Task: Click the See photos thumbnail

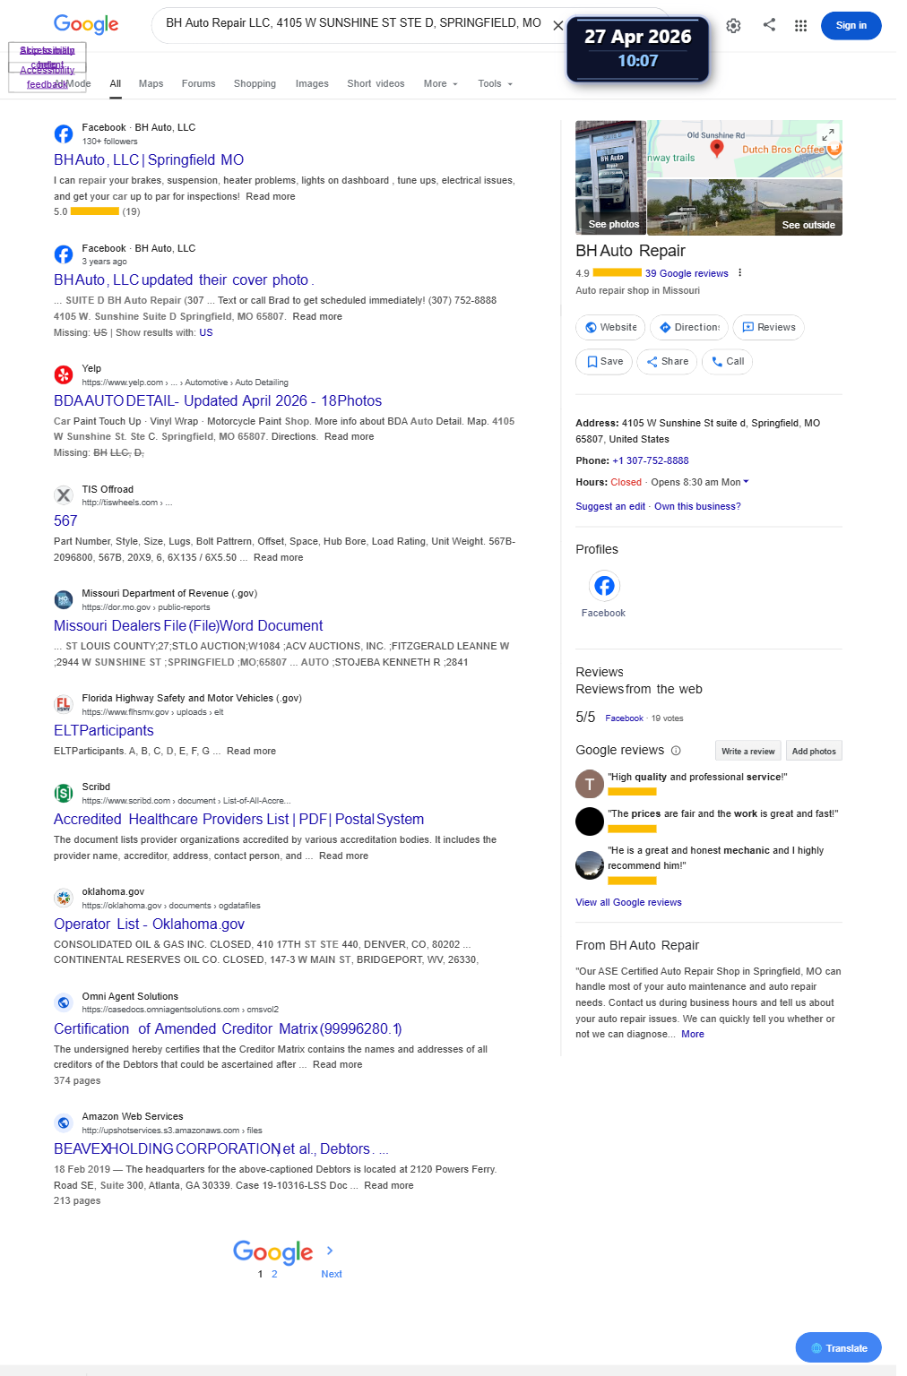Action: click(x=610, y=177)
